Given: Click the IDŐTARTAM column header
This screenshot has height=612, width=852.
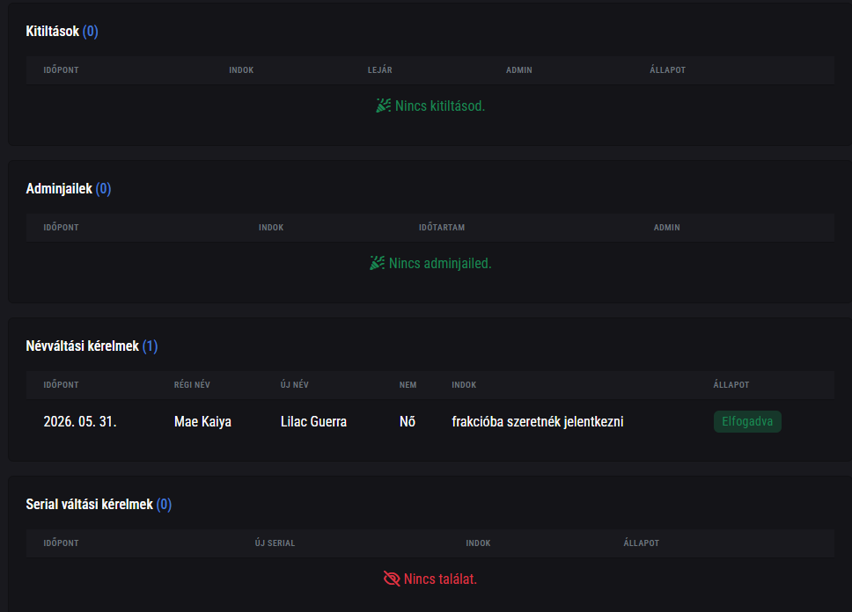Looking at the screenshot, I should tap(442, 228).
